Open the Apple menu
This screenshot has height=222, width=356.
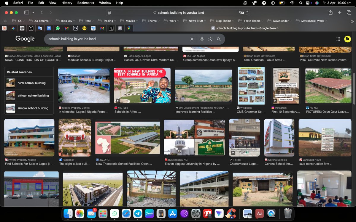coord(6,3)
